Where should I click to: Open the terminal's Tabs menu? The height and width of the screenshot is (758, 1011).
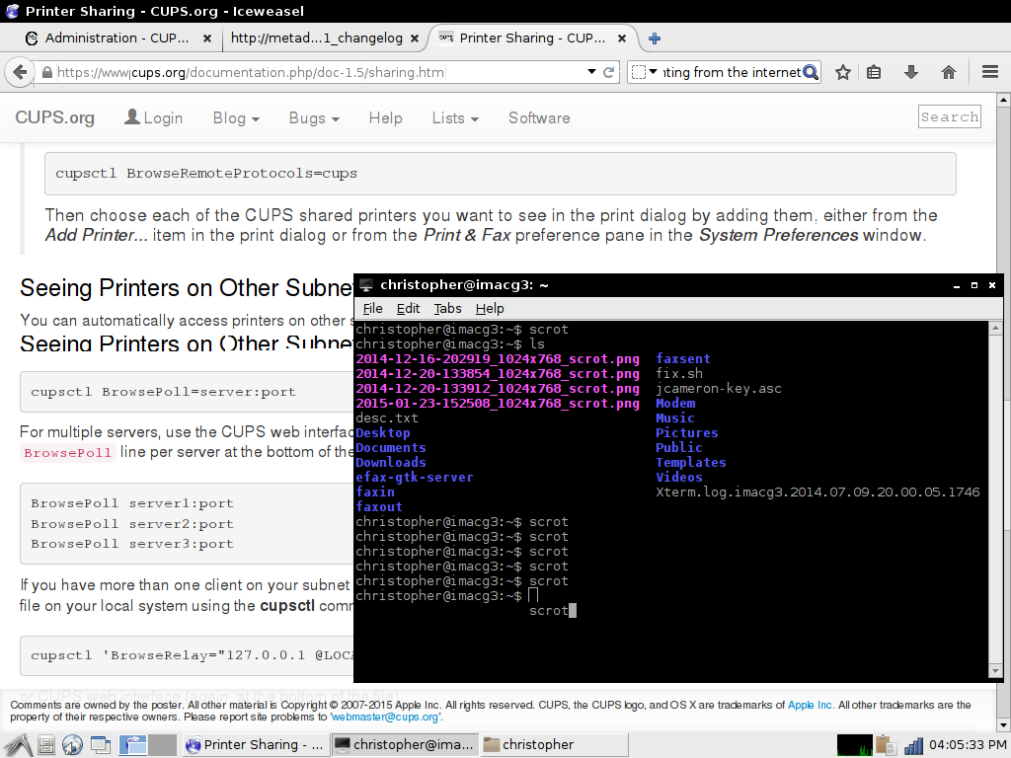(447, 308)
